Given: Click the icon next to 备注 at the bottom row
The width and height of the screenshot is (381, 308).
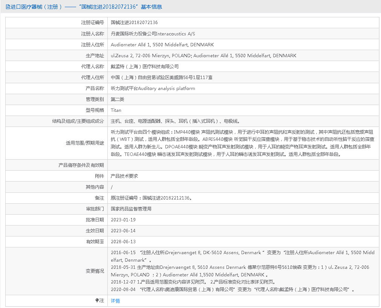Looking at the screenshot, I should click(x=97, y=300).
